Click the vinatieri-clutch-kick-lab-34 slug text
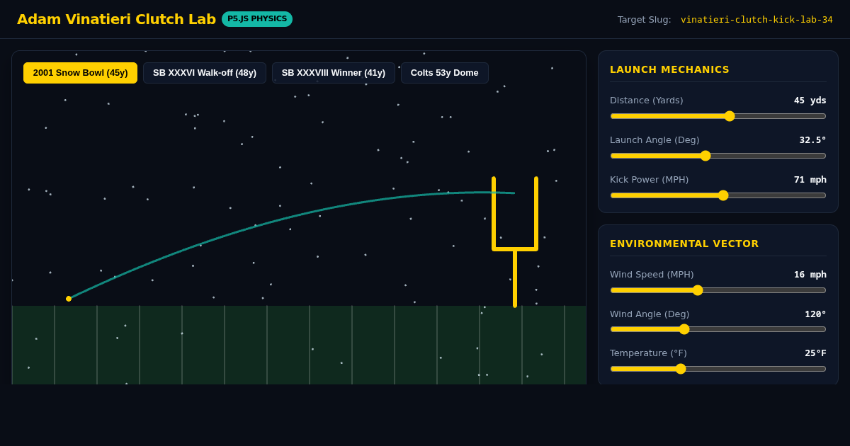The height and width of the screenshot is (446, 850). 756,20
